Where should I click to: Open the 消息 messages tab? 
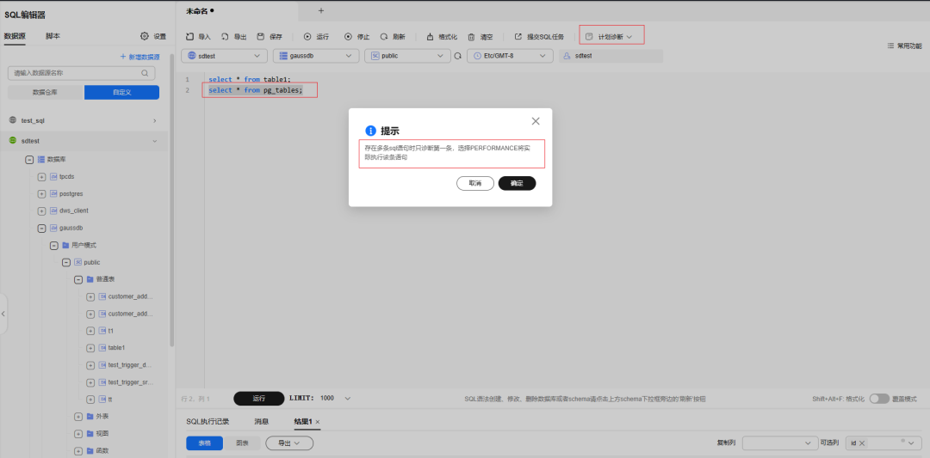click(262, 421)
